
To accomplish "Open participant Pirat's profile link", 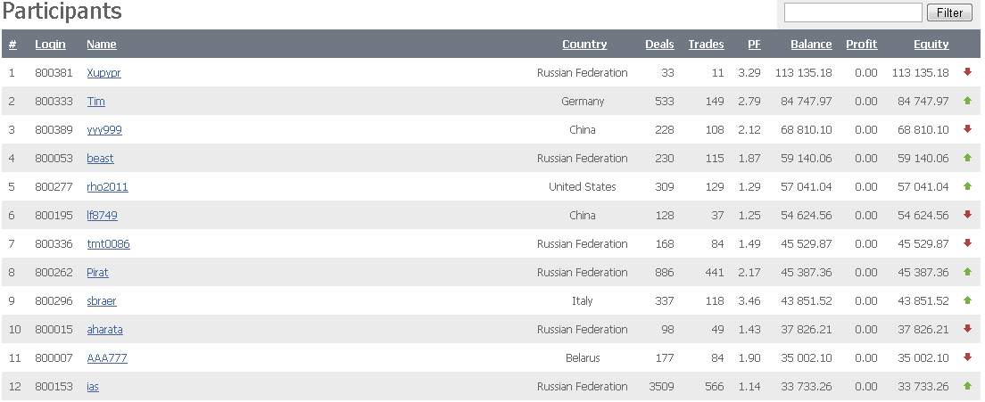I will click(x=97, y=273).
